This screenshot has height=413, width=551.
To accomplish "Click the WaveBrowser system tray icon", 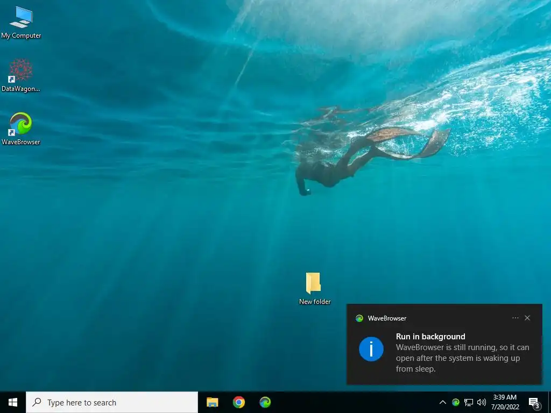I will (456, 402).
